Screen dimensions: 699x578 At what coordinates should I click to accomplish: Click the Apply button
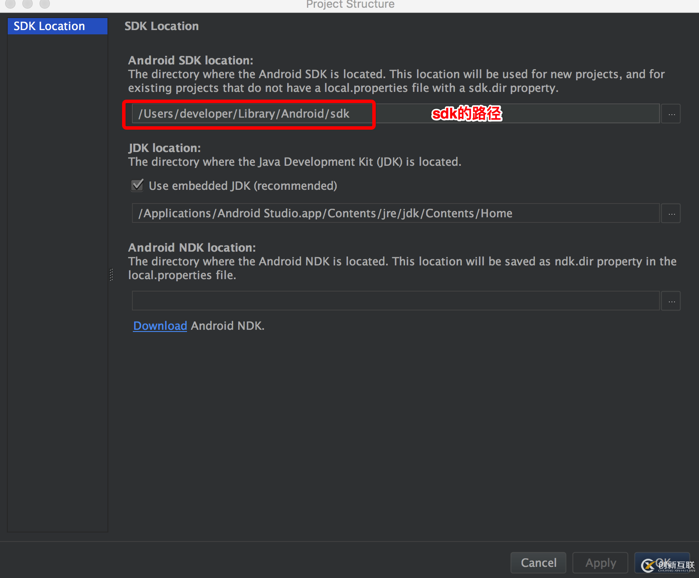[x=600, y=563]
